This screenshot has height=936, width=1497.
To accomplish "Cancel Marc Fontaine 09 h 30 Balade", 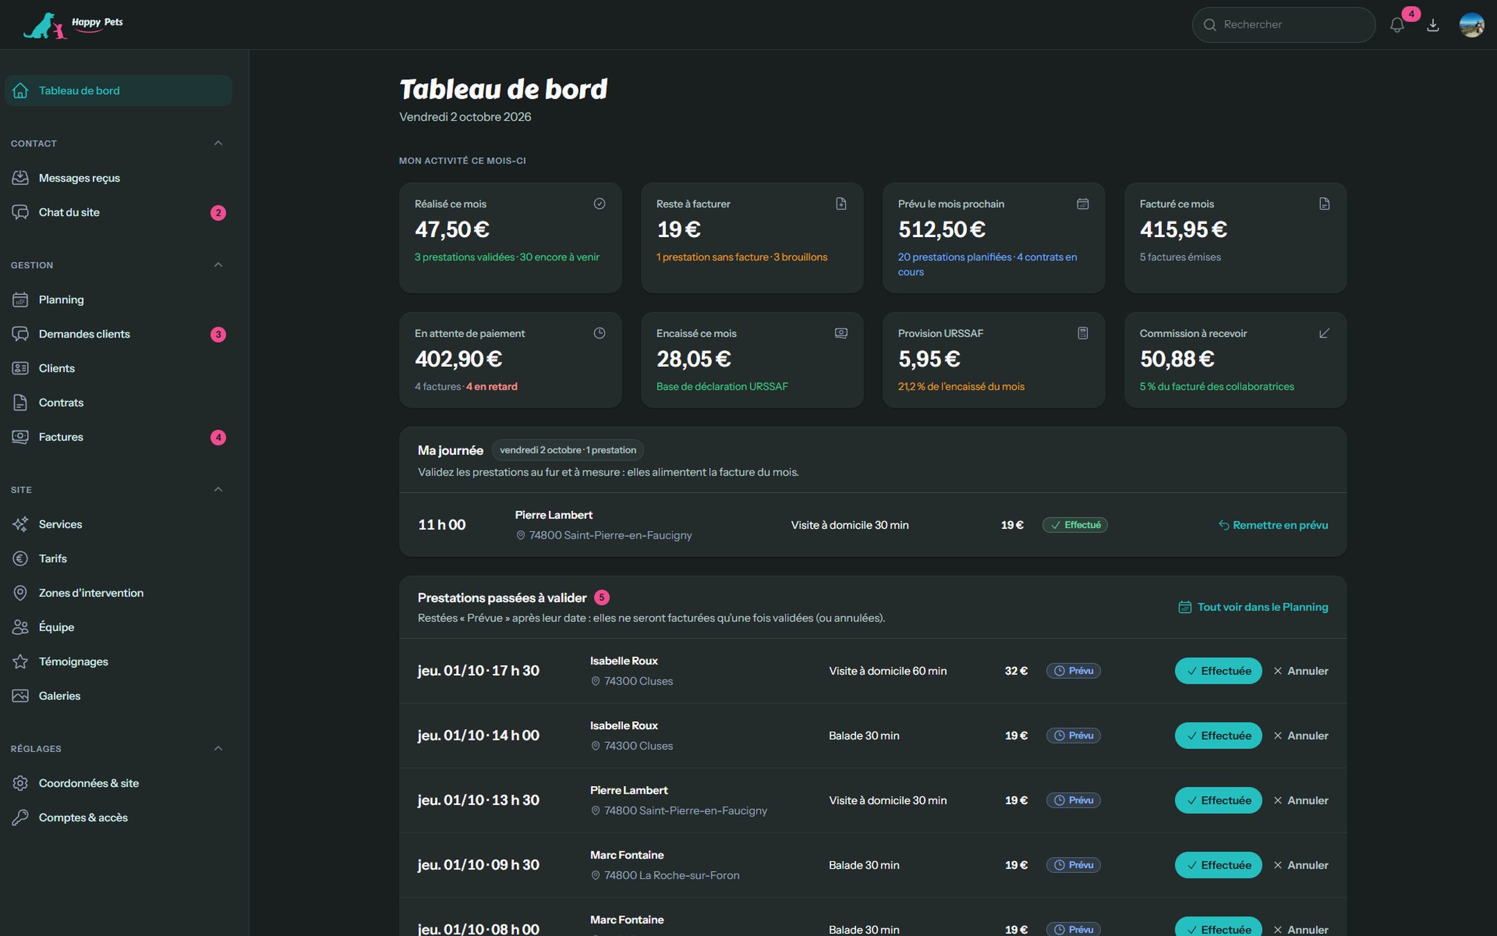I will coord(1301,865).
